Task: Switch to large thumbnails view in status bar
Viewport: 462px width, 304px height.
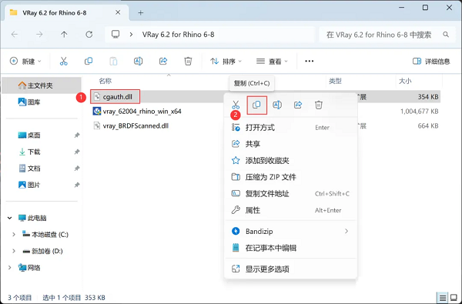Action: coord(454,298)
